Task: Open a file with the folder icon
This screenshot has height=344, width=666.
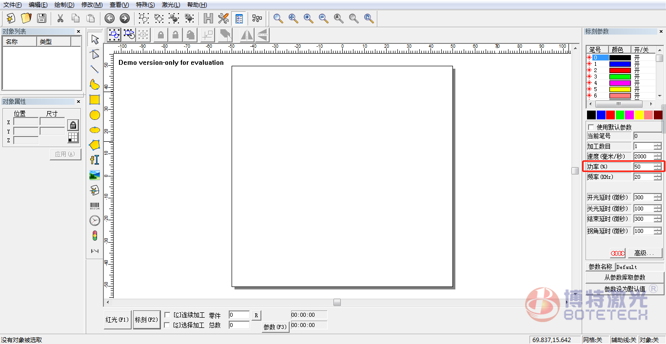Action: point(26,19)
